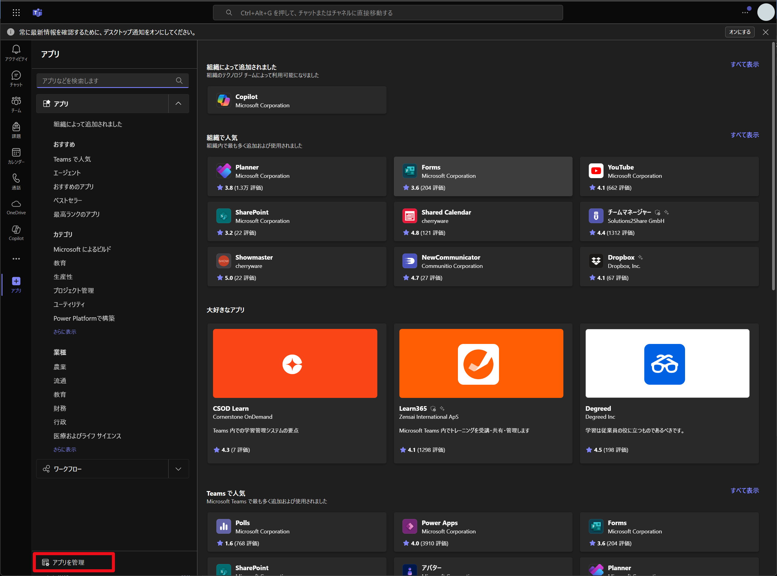Select おすすめのアプリ in left list
The width and height of the screenshot is (777, 576).
point(74,187)
